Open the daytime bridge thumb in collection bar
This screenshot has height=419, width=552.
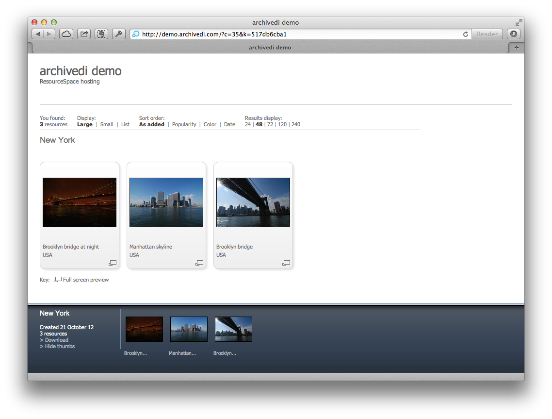pyautogui.click(x=233, y=329)
